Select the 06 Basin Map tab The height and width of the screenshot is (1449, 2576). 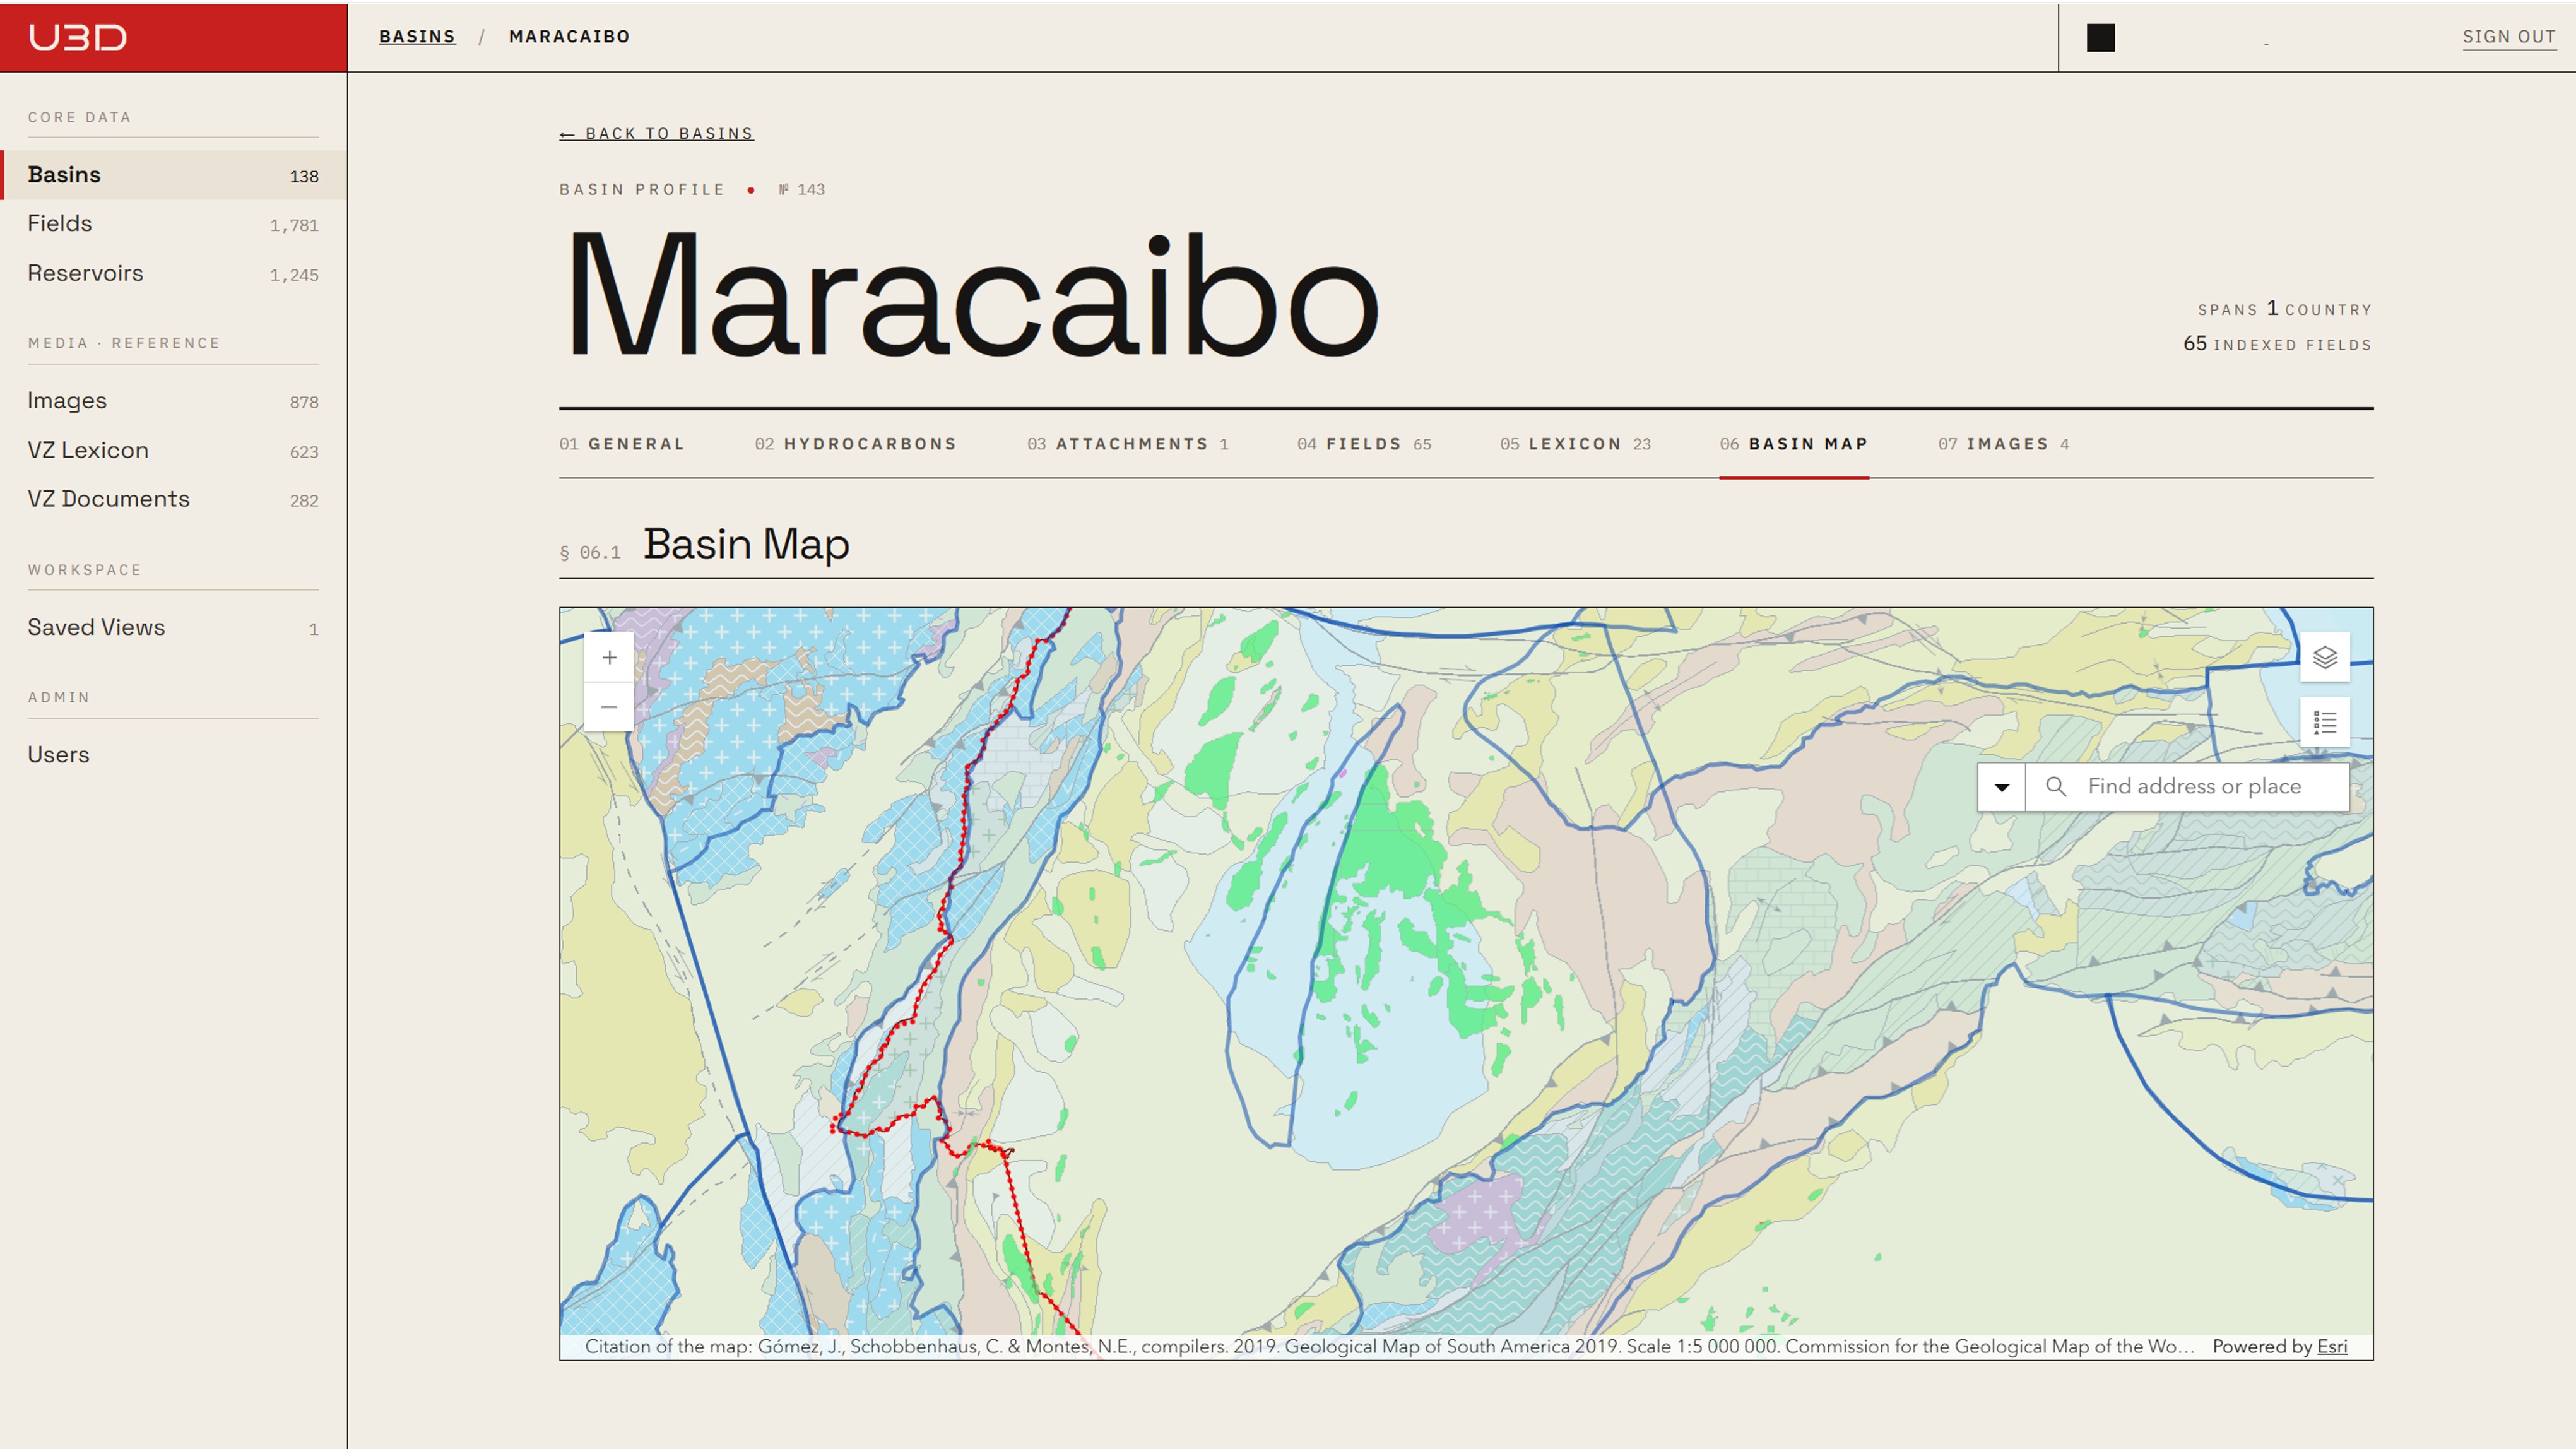[1794, 444]
